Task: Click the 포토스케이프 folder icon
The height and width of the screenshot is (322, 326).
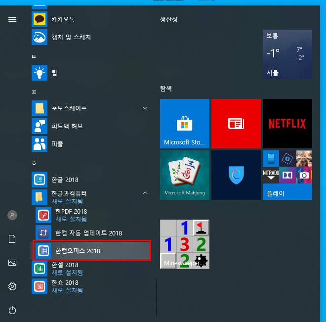Action: [40, 108]
